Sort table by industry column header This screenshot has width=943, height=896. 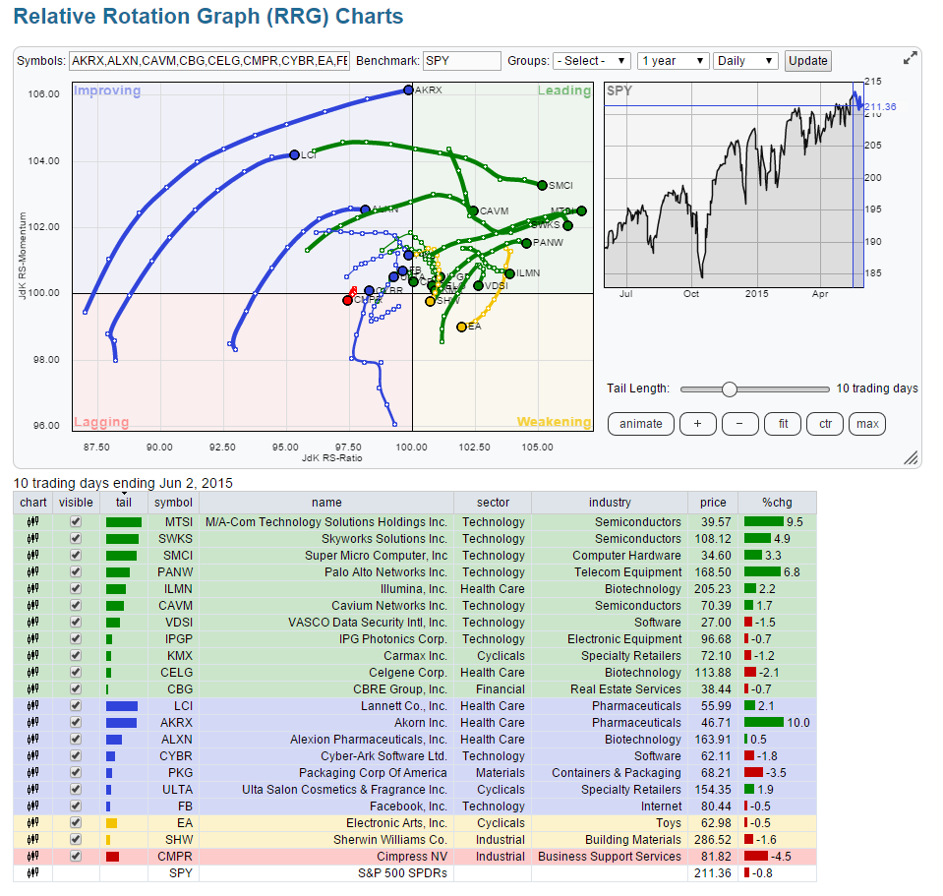click(x=610, y=503)
